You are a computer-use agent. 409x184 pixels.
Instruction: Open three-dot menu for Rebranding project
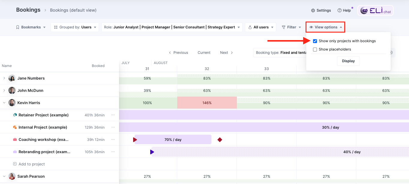click(113, 152)
